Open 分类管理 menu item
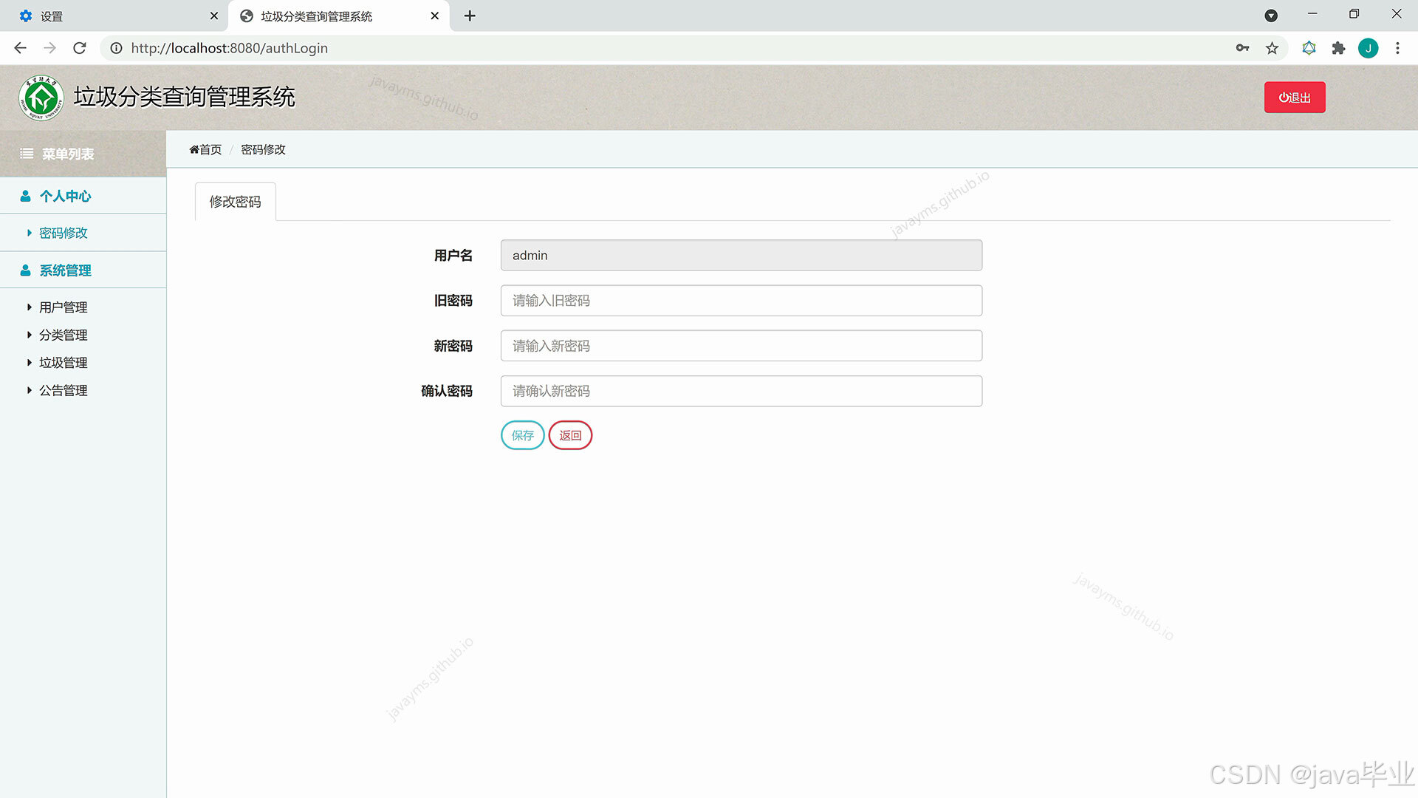The image size is (1418, 798). [x=63, y=335]
